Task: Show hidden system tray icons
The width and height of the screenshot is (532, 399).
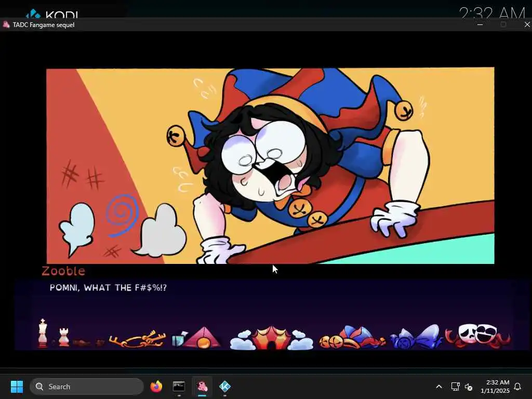Action: tap(438, 387)
